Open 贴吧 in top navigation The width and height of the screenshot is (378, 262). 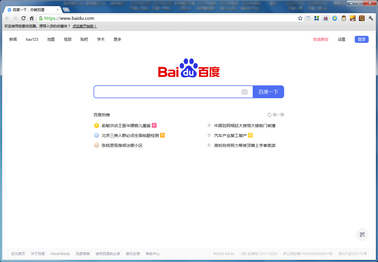pos(84,39)
